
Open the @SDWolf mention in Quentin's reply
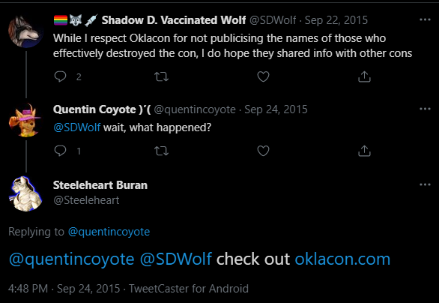point(76,127)
